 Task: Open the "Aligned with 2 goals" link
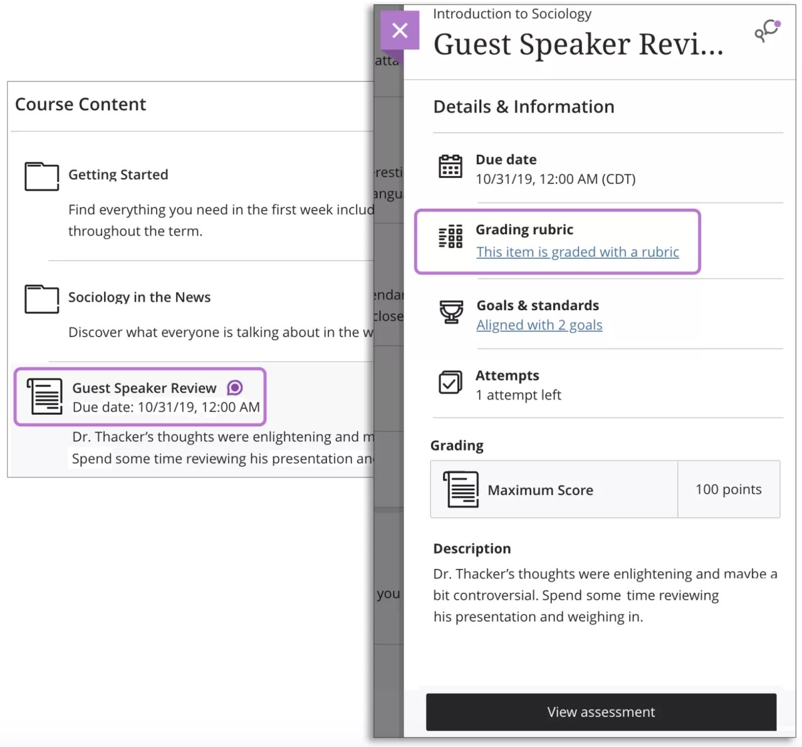(539, 325)
